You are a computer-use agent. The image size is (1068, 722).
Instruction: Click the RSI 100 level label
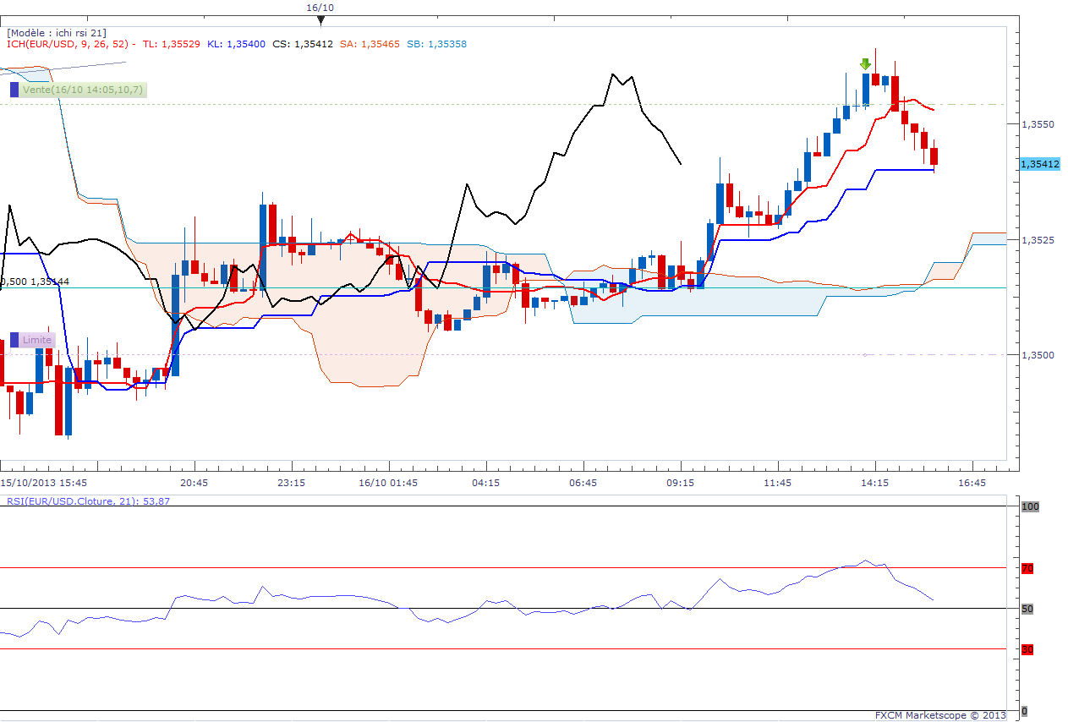click(1029, 506)
